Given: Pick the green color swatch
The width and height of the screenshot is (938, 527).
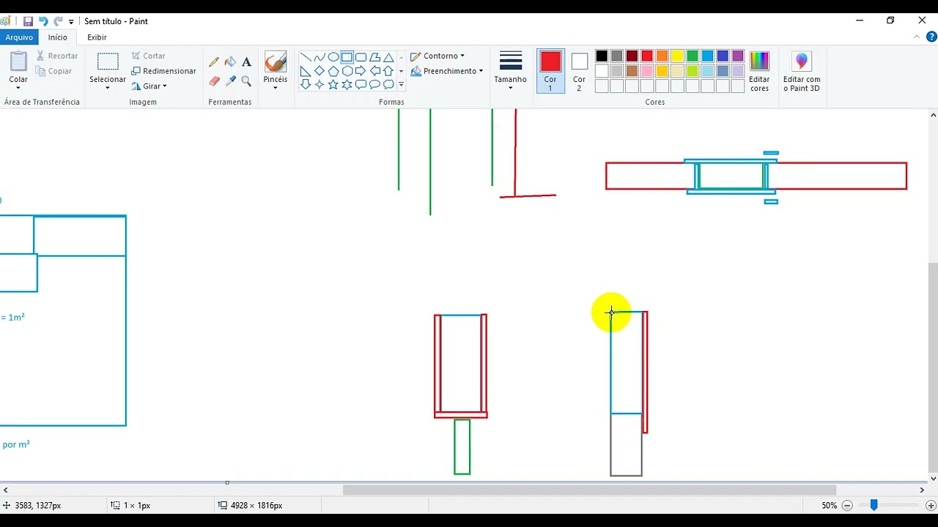Looking at the screenshot, I should pos(693,56).
